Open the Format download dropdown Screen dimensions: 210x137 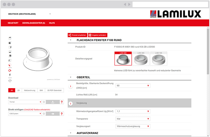25,102
